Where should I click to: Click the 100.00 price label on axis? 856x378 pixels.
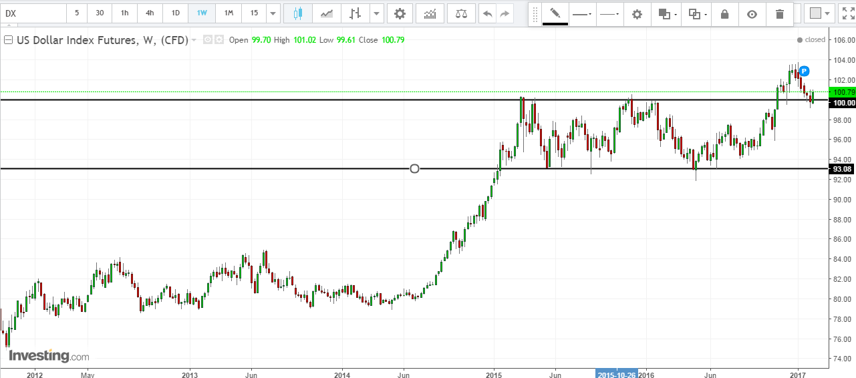(841, 103)
